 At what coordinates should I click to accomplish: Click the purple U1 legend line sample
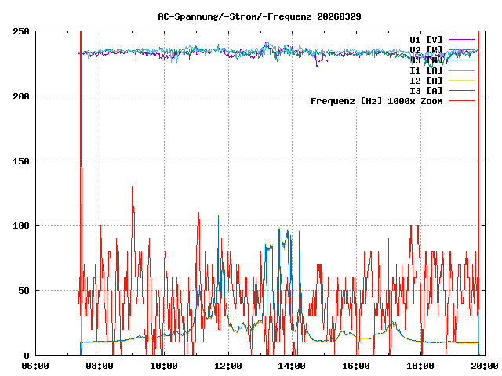(x=462, y=39)
